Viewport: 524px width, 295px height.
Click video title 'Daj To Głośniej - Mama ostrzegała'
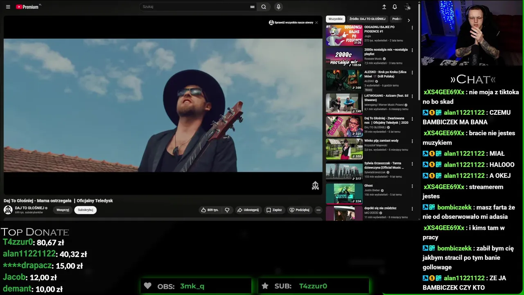(58, 201)
